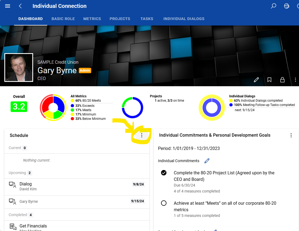Screen dimensions: 299x231
Task: Edit Individual Commitments with pencil icon
Action: (207, 161)
